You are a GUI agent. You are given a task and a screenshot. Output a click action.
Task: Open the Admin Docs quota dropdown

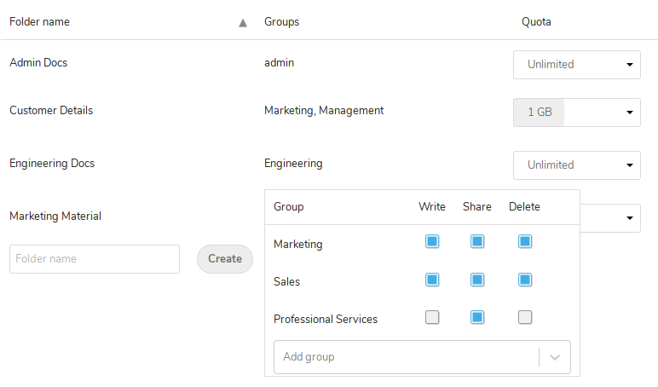pos(628,65)
